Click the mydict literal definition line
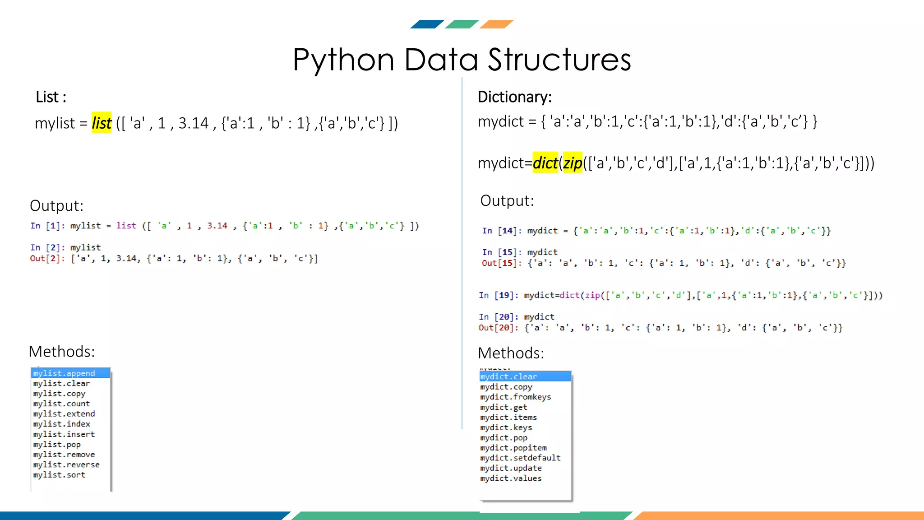Screen dimensions: 924x520 pos(647,121)
